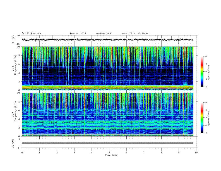Click the "-3" tick on ch.1 color bar

(206, 56)
